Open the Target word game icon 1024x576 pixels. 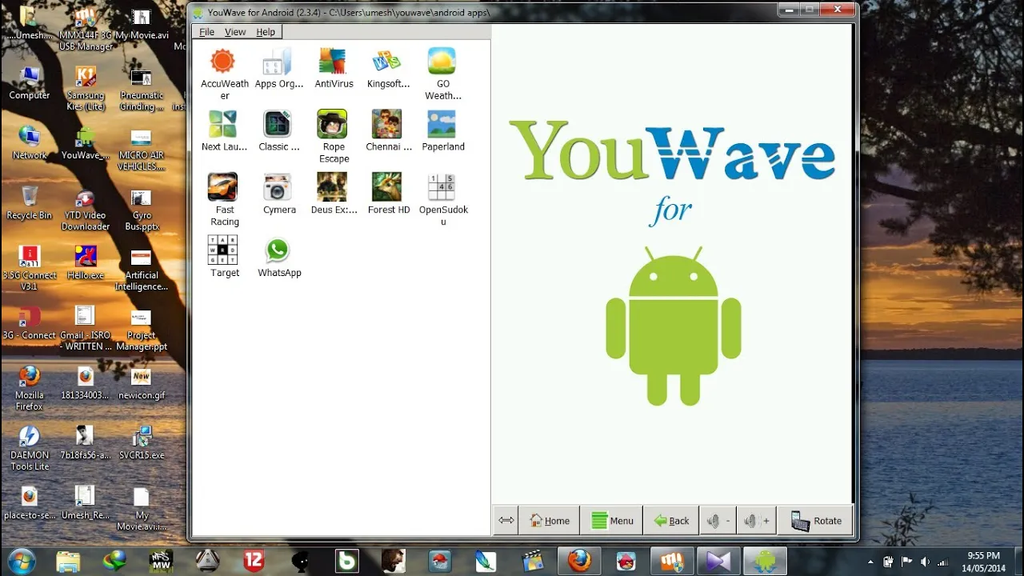point(222,250)
